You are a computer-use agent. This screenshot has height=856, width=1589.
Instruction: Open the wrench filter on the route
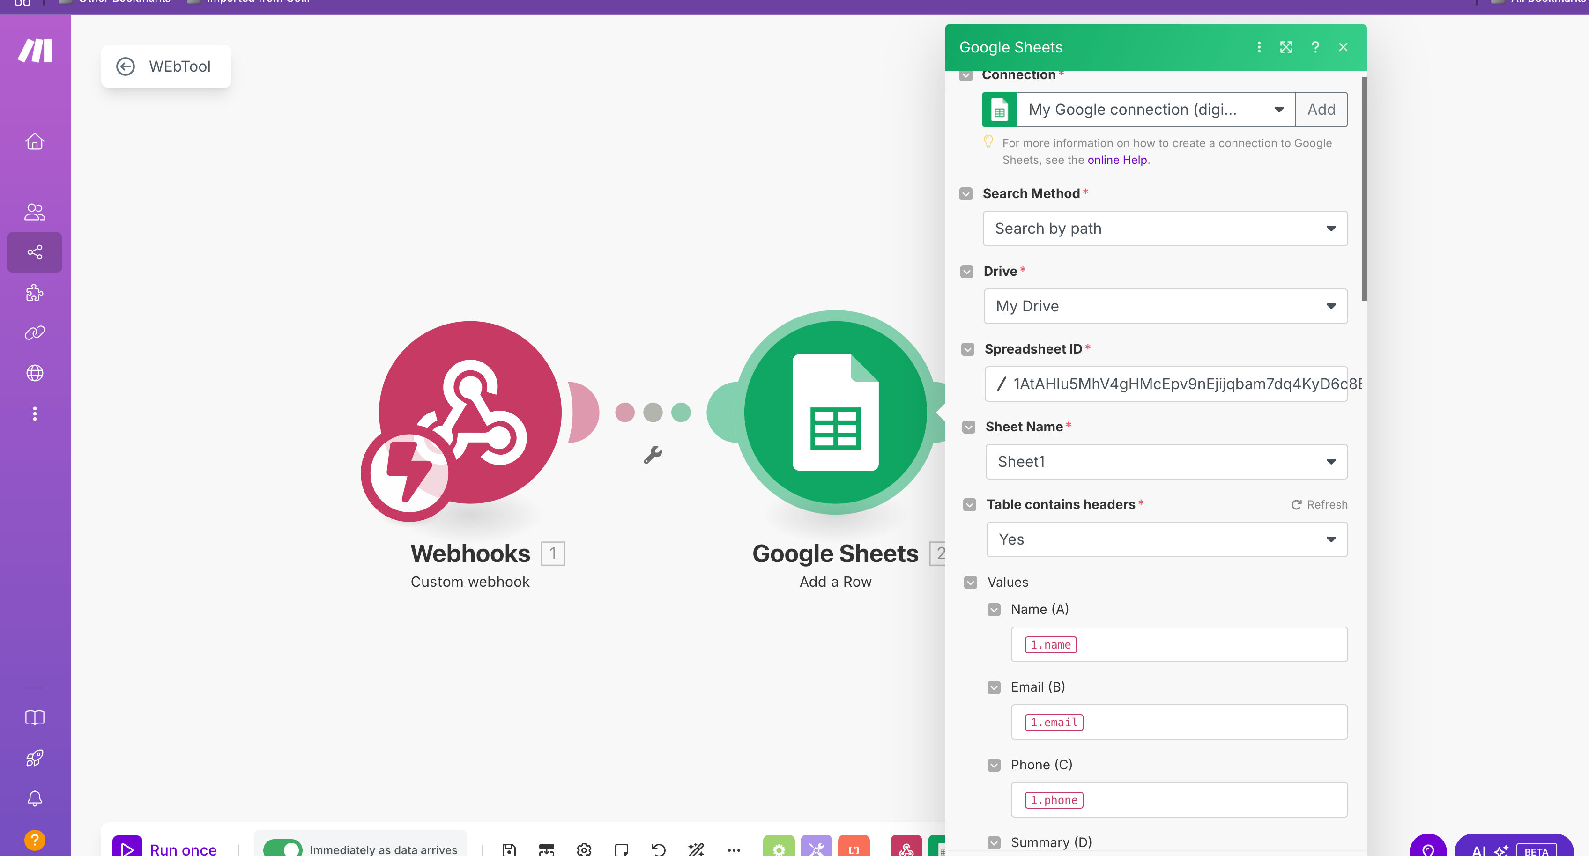click(x=653, y=455)
